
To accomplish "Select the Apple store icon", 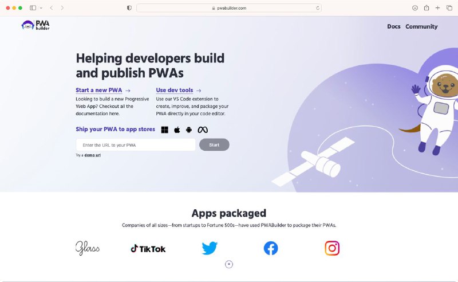I will [x=177, y=130].
